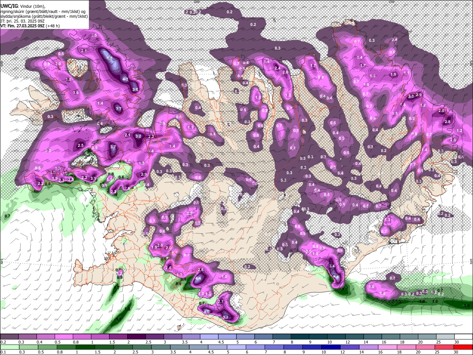
Task: Click the '0.7' rain value over the western sea
Action: [x=7, y=216]
